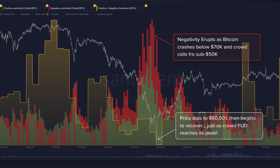The image size is (280, 168).
Task: Uncheck the Show axis checkbox
Action: tap(48, 14)
